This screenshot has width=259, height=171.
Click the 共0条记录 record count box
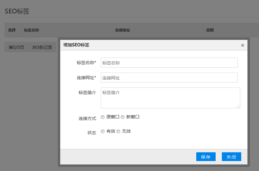click(x=42, y=47)
